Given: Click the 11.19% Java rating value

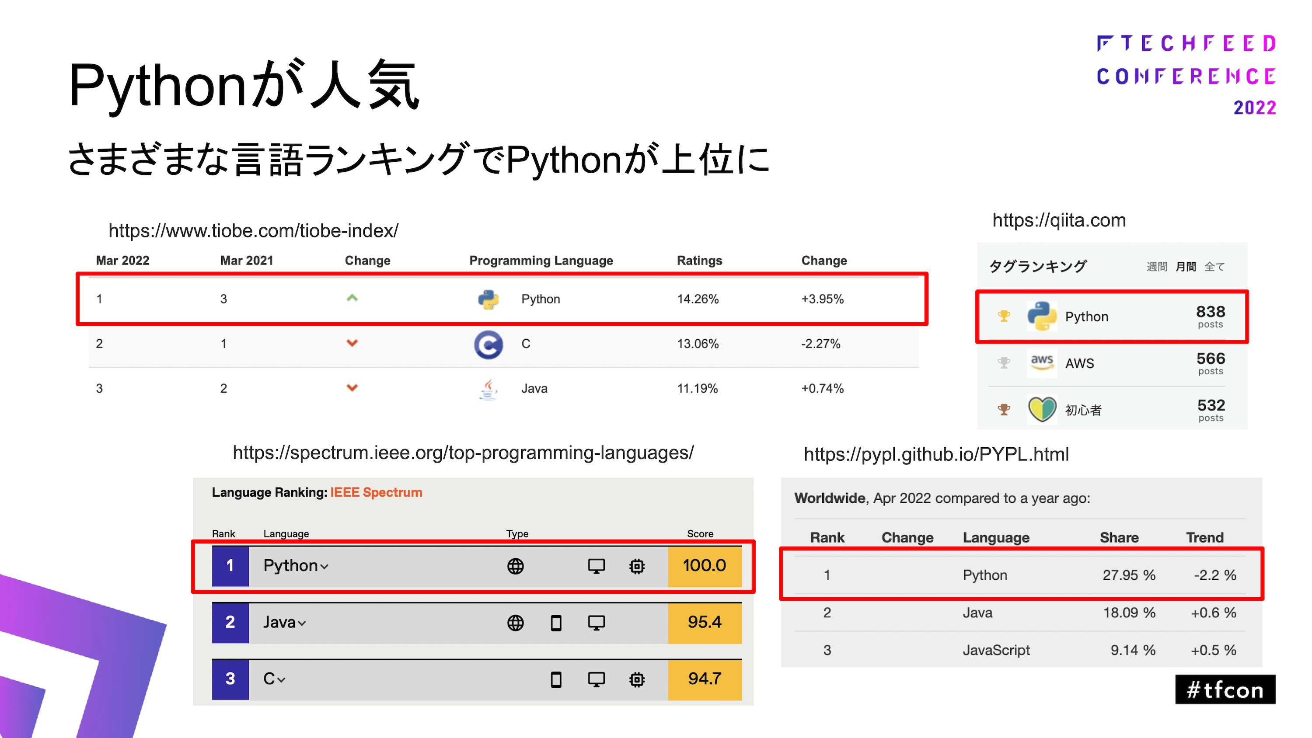Looking at the screenshot, I should pos(697,389).
